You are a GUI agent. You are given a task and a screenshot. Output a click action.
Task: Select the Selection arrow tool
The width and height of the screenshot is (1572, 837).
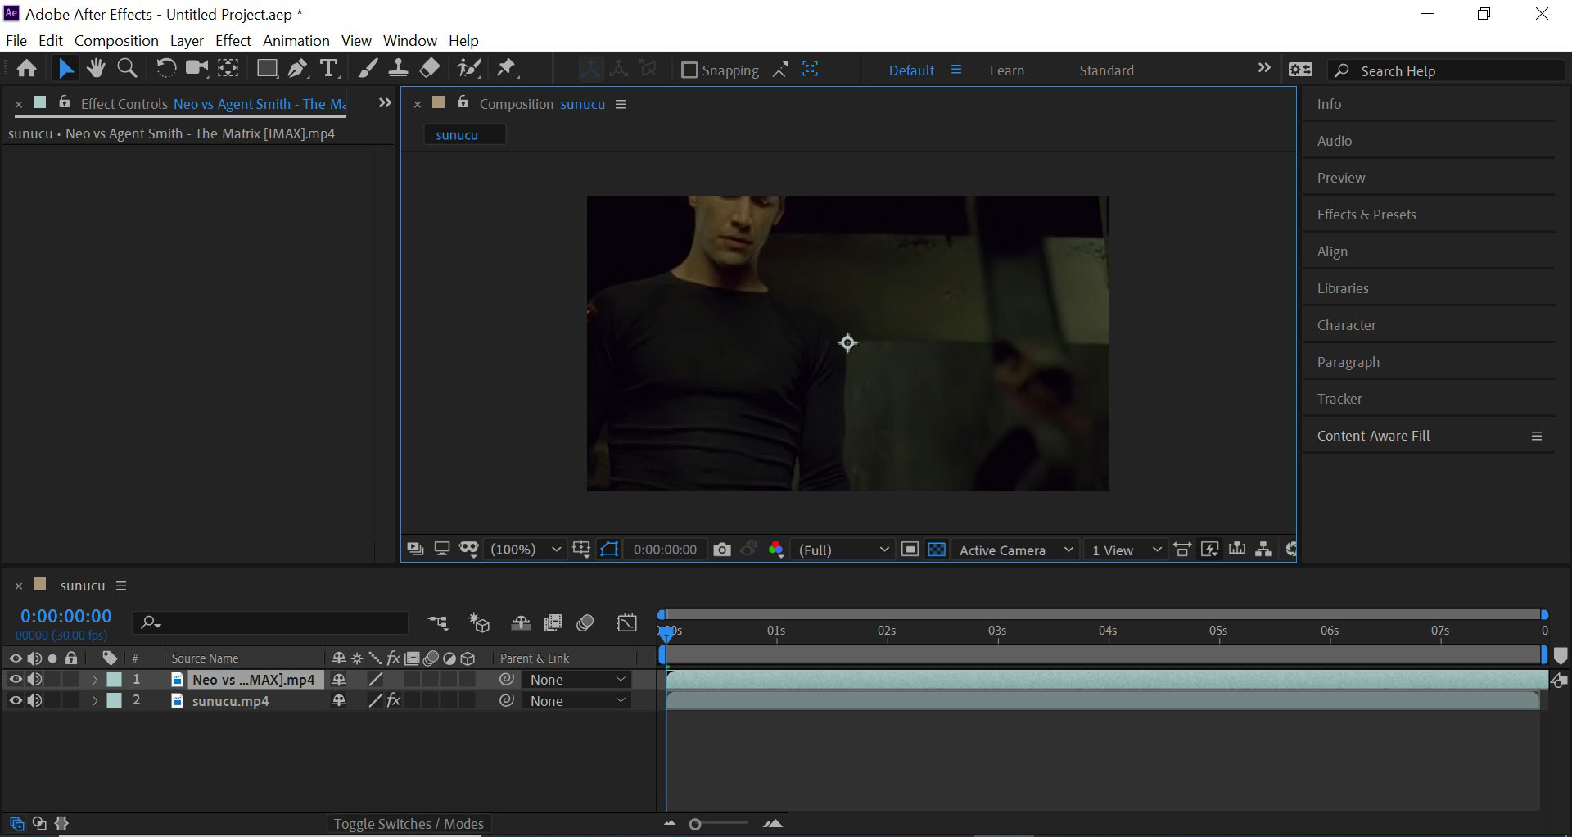[65, 69]
